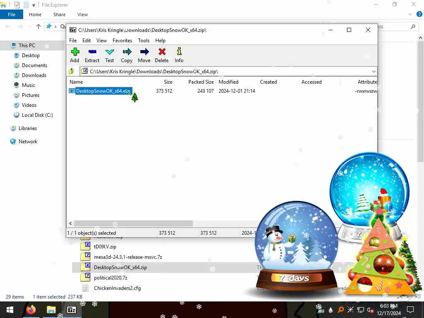
Task: Open the 7-Zip View menu
Action: point(102,41)
